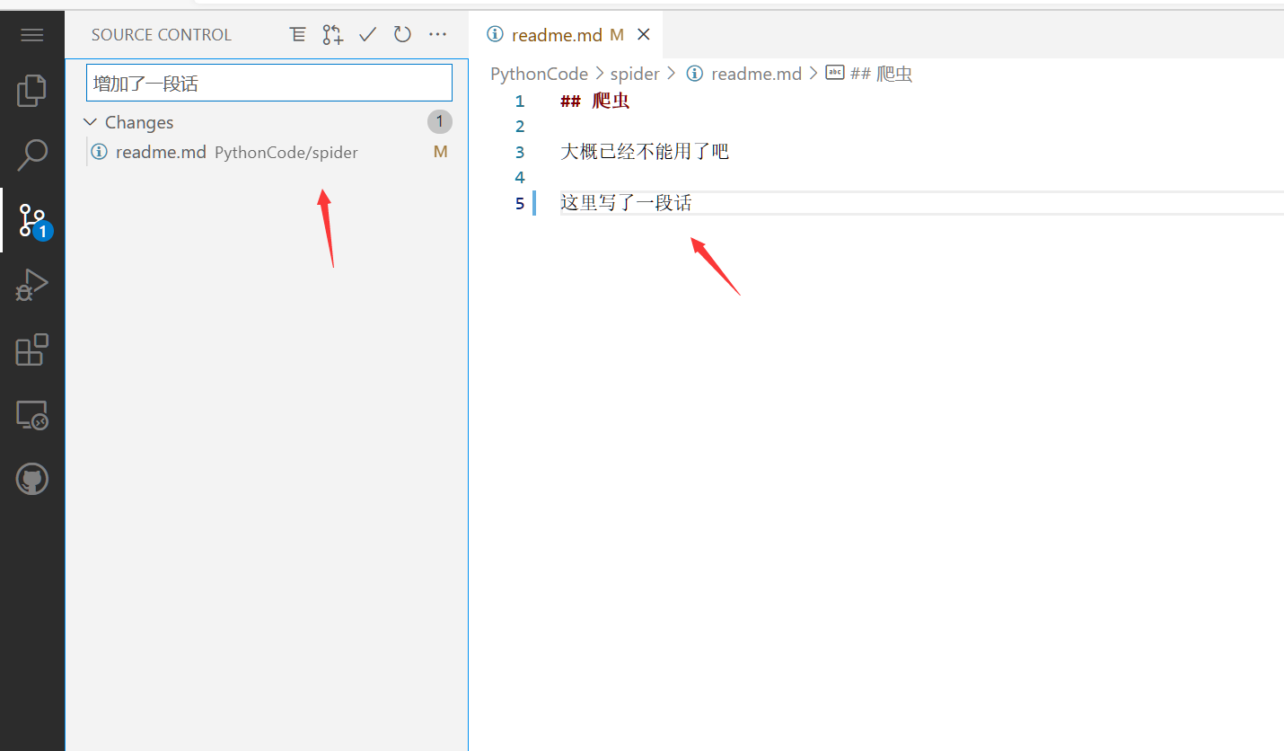Click the Source Control activity icon
The height and width of the screenshot is (751, 1284).
[x=32, y=220]
